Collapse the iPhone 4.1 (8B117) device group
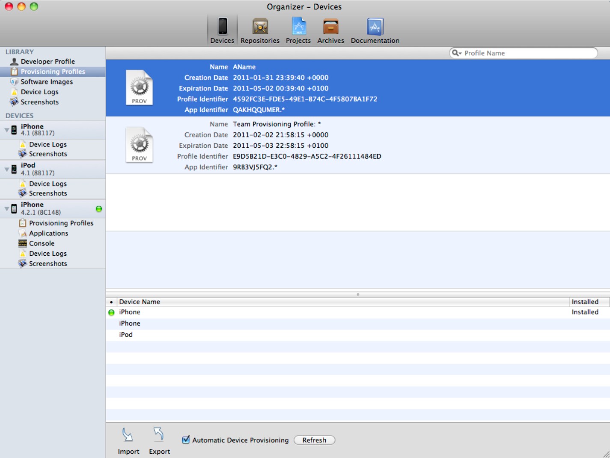 pos(6,130)
